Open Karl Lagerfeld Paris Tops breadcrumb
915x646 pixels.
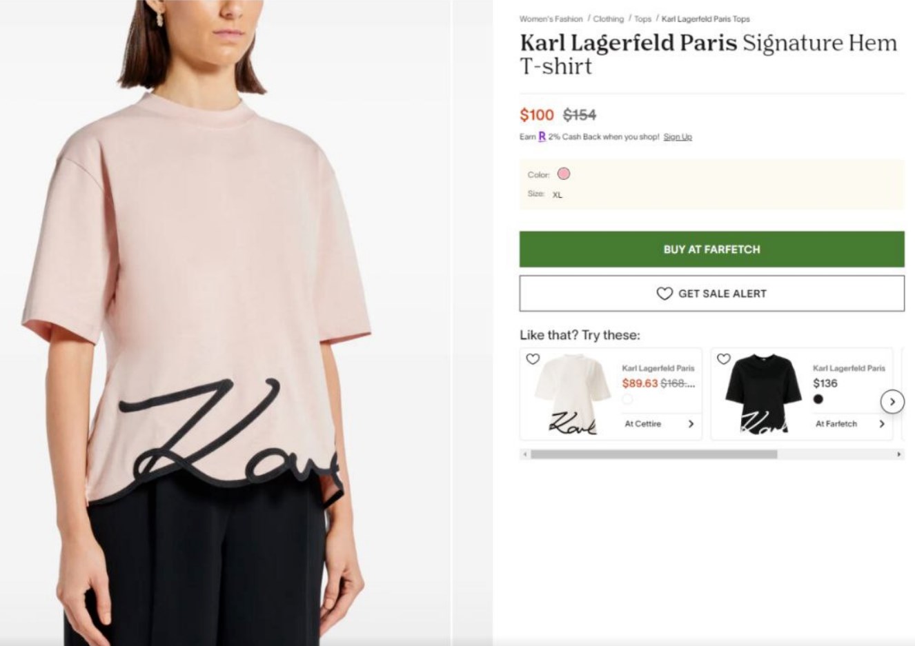pyautogui.click(x=705, y=19)
